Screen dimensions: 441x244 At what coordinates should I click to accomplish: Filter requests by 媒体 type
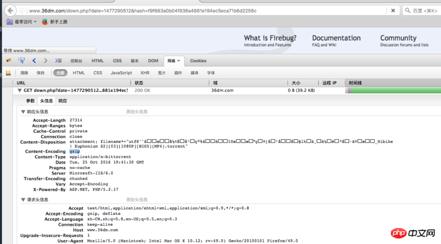[x=195, y=73]
